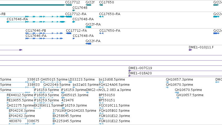Select EST bs32a03.5prime
222x125 pixels.
[86, 85]
